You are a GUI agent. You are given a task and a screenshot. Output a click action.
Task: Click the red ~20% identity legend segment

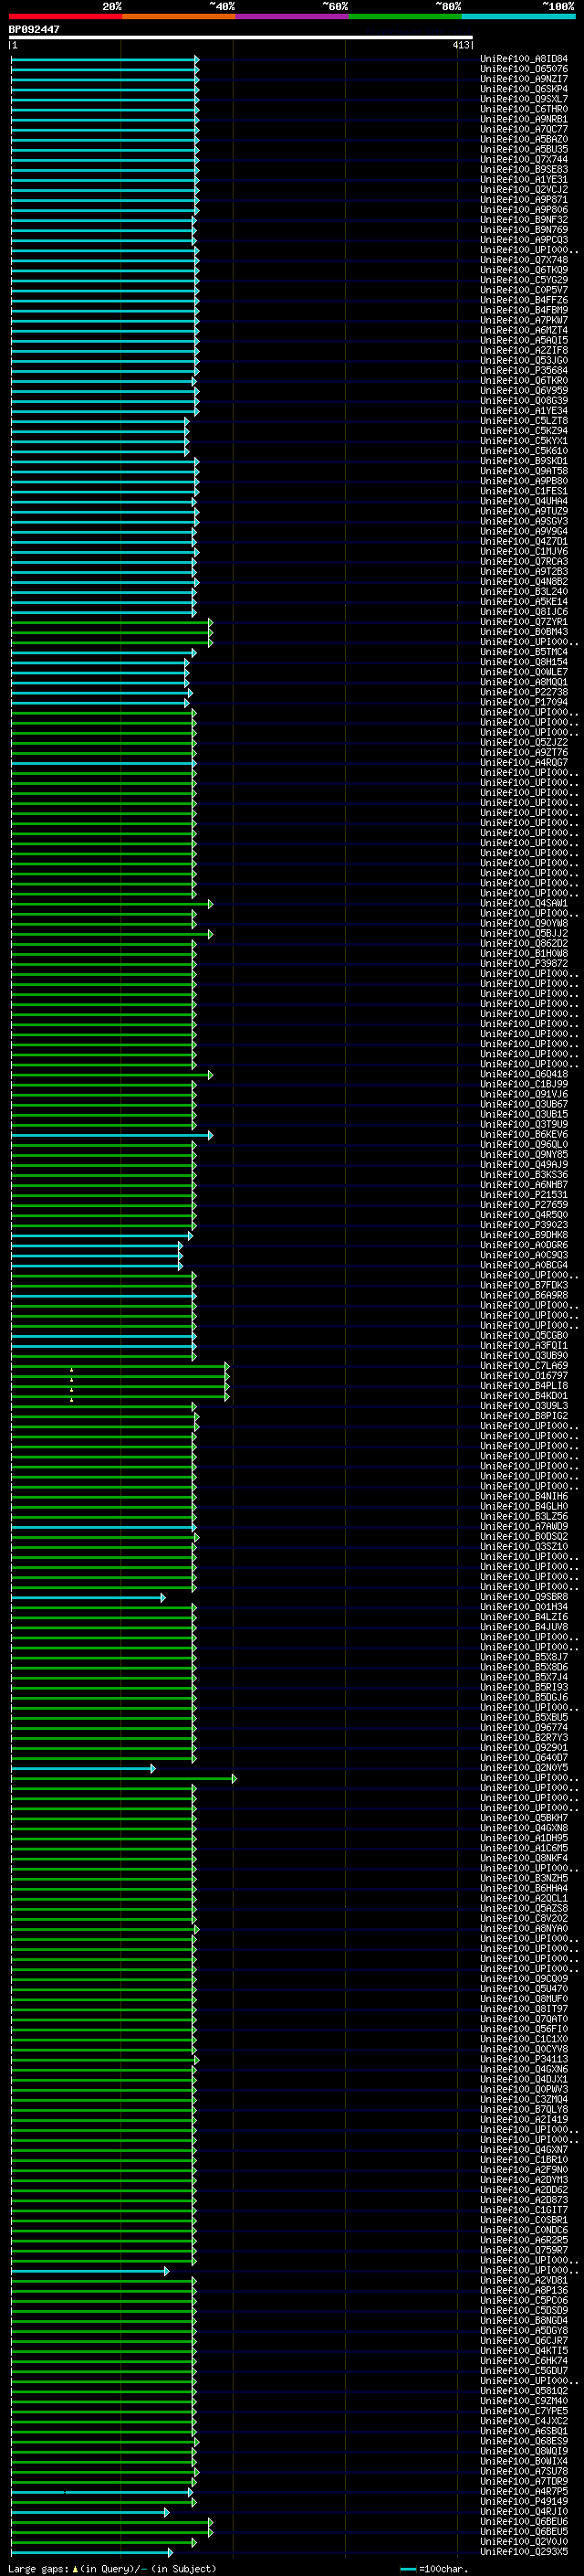coord(65,16)
